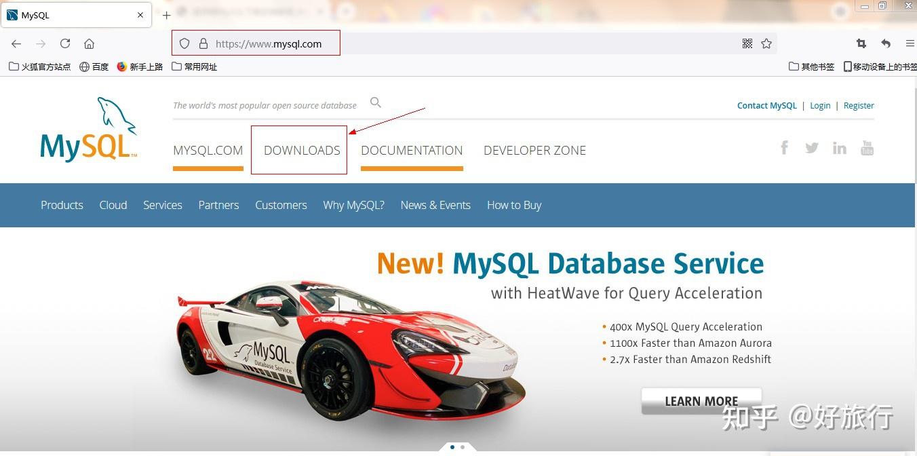This screenshot has width=917, height=456.
Task: Toggle the bookmark star for this page
Action: click(766, 43)
